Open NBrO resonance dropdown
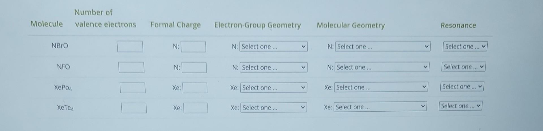The image size is (543, 131). pos(465,46)
